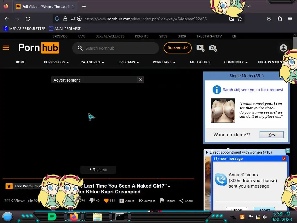Click the autoplay blocked icon in address bar
297x223 pixels.
point(79,19)
